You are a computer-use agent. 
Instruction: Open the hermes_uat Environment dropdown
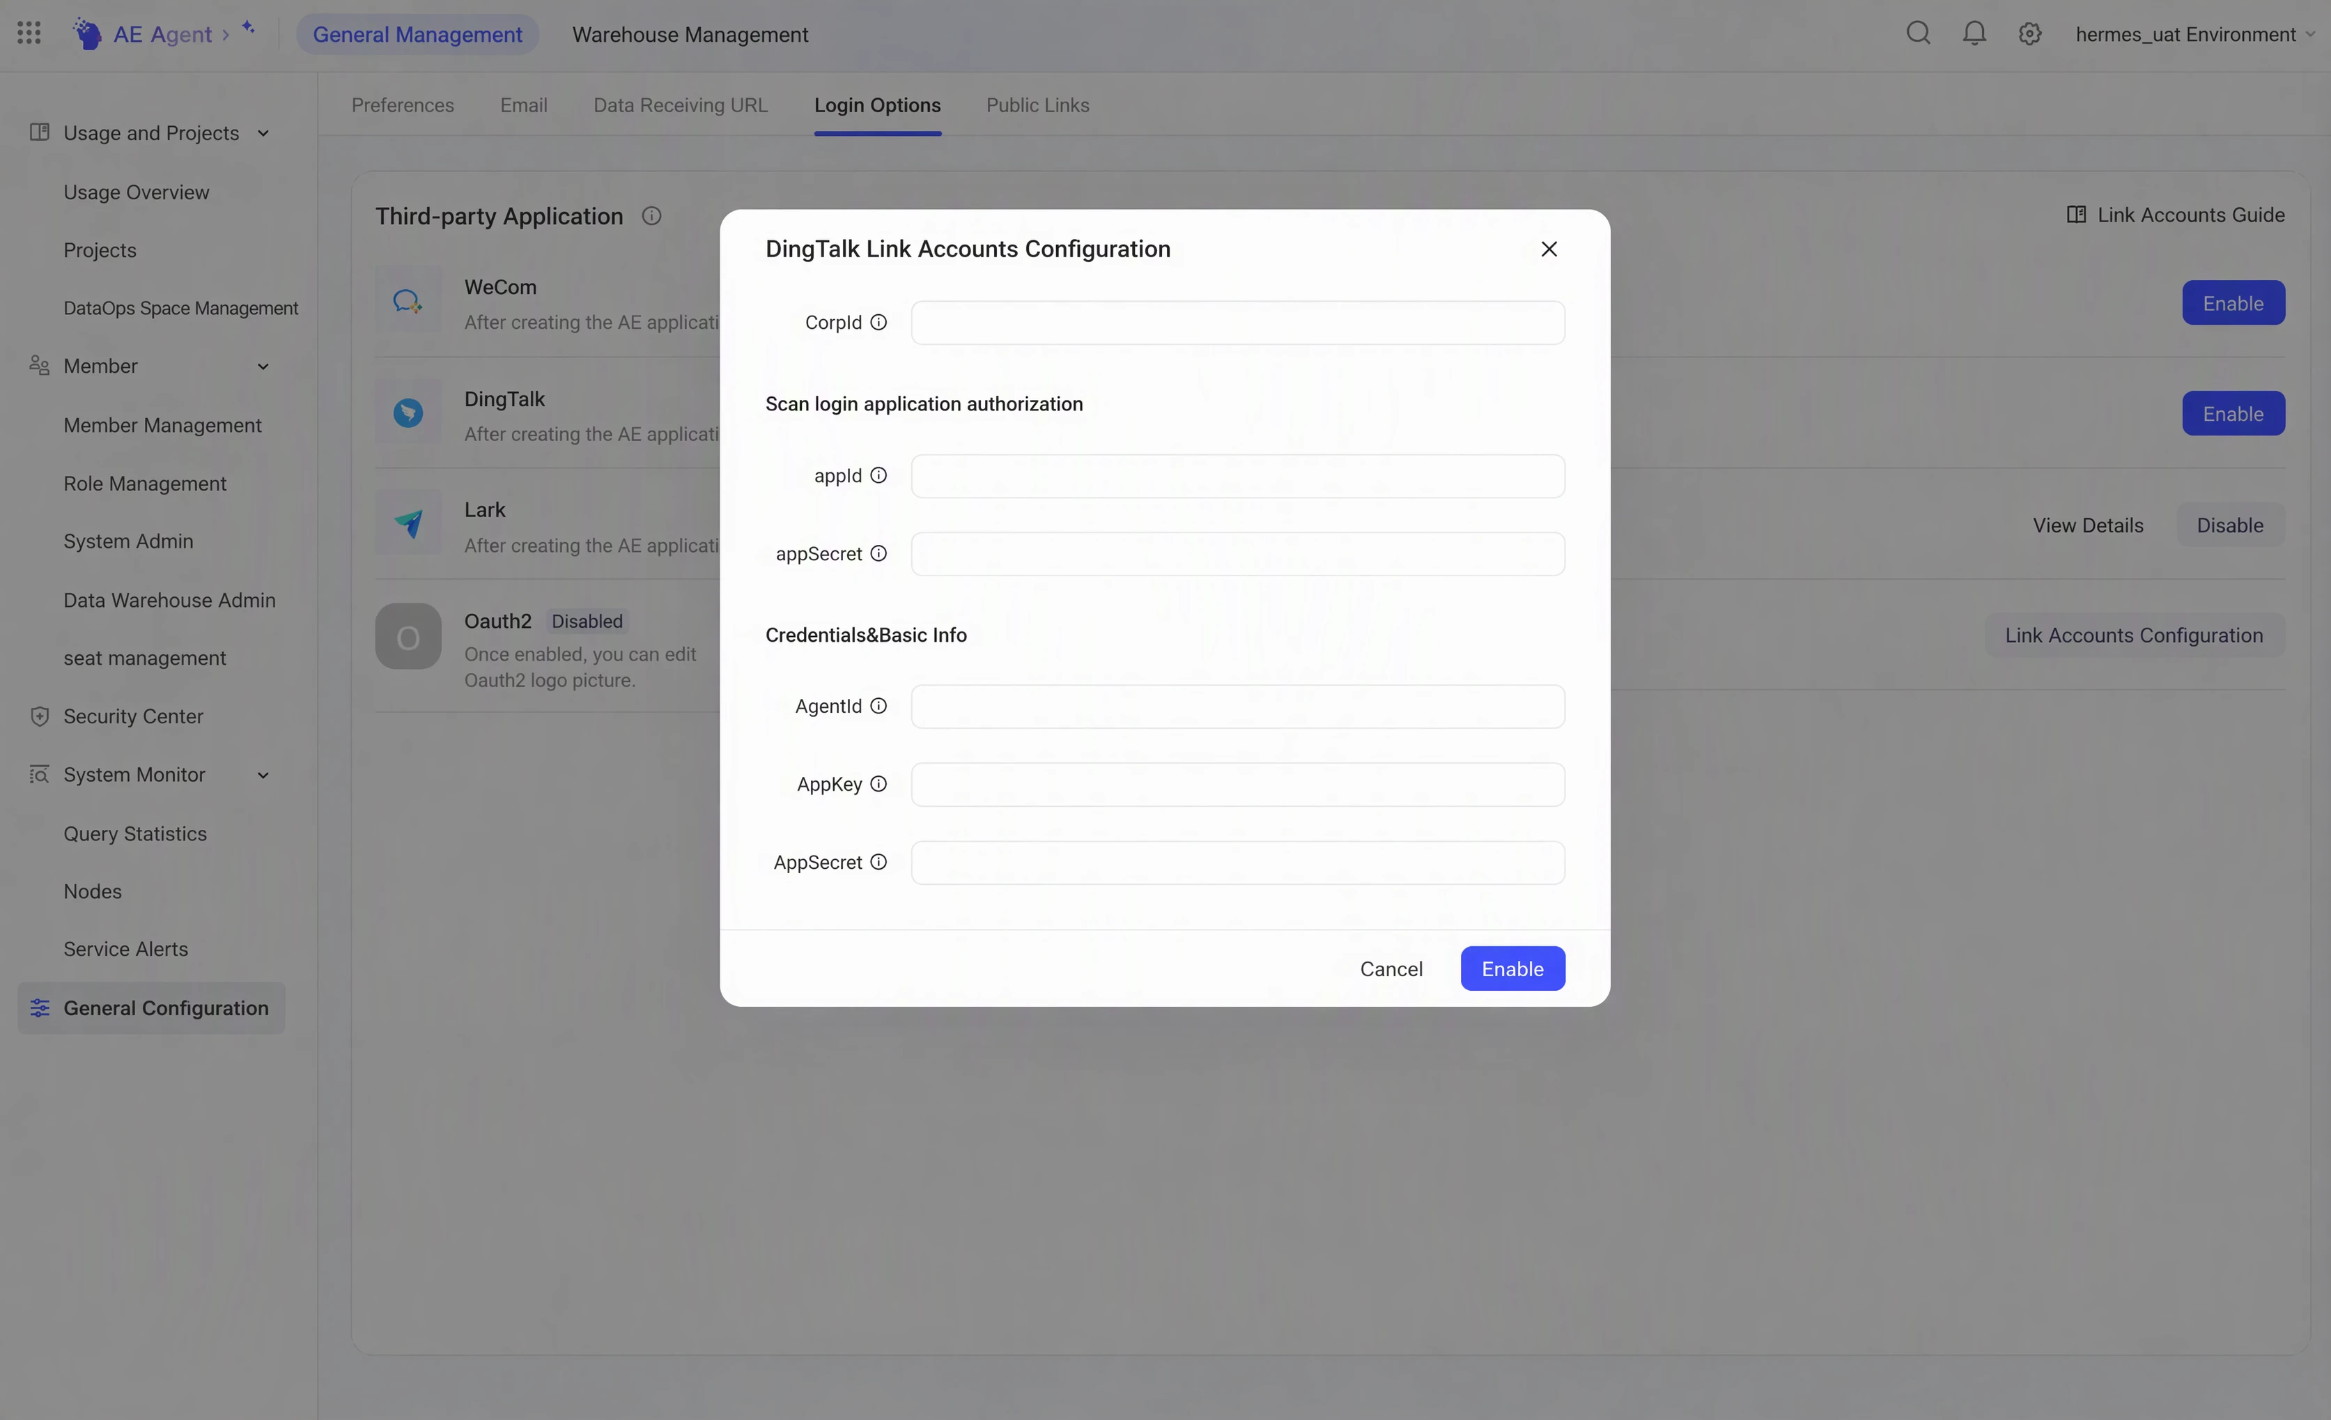click(2194, 34)
